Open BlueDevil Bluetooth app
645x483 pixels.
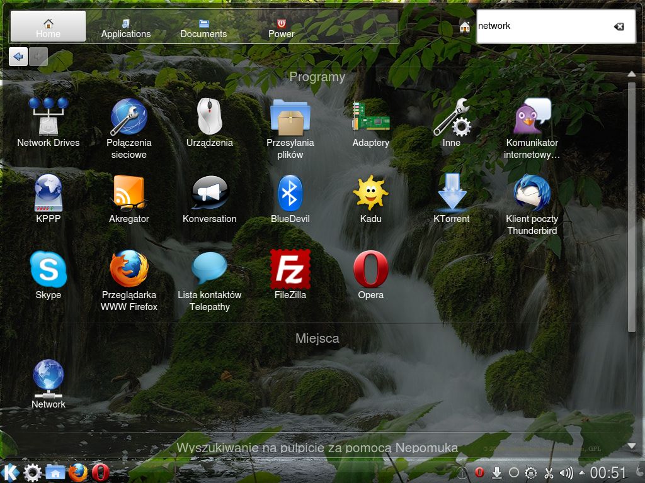290,198
